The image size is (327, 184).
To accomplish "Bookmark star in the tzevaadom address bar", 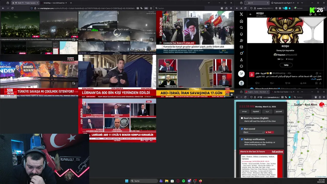I will click(x=289, y=97).
